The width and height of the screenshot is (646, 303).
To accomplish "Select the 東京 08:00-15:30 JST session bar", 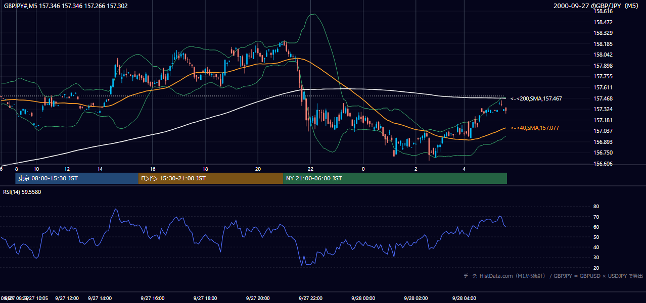I will [x=77, y=178].
